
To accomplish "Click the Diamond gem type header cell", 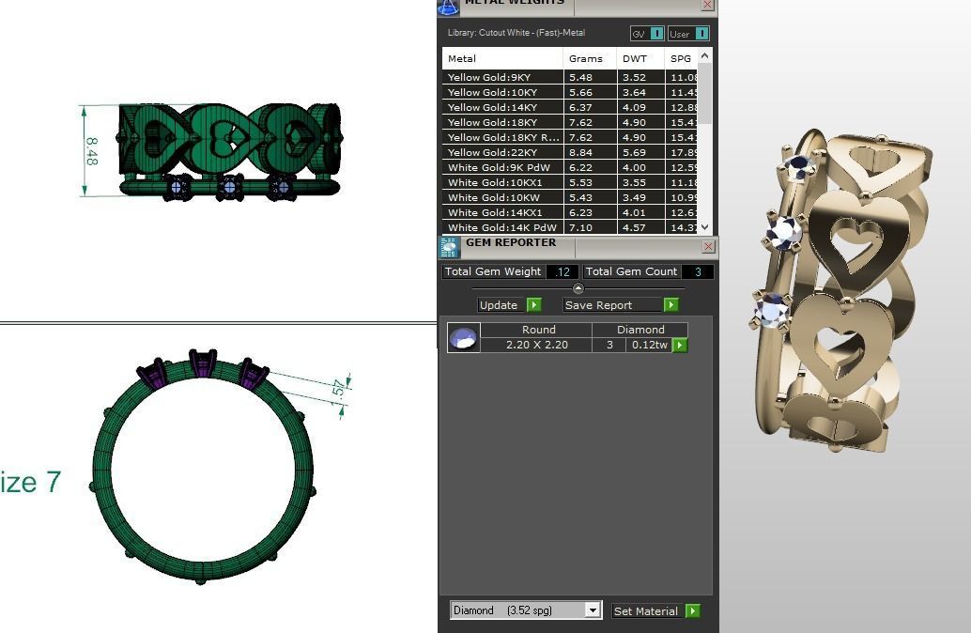I will click(x=640, y=330).
